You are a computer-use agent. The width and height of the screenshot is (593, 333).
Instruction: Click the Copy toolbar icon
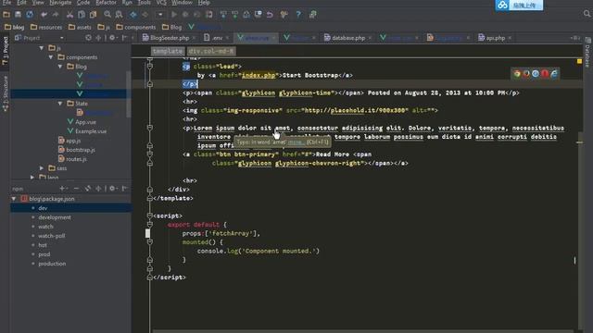pos(82,15)
